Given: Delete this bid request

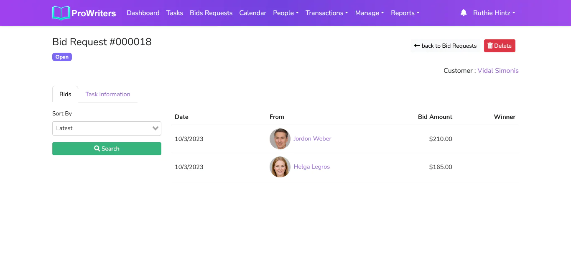Looking at the screenshot, I should click(499, 46).
